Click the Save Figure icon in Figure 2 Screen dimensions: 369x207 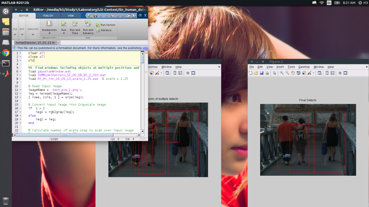262,73
